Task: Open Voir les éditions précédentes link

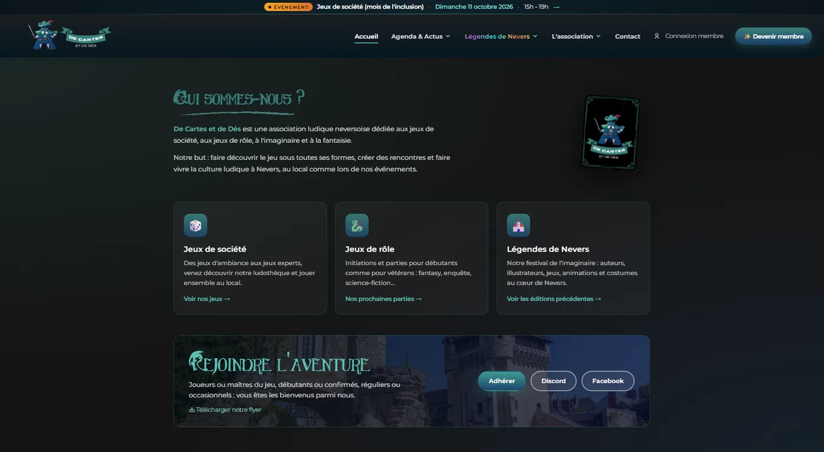Action: pyautogui.click(x=554, y=299)
